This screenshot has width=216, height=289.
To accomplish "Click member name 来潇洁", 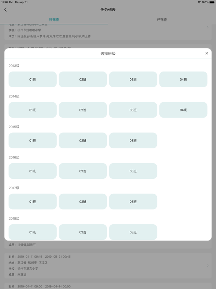I will pos(22,275).
